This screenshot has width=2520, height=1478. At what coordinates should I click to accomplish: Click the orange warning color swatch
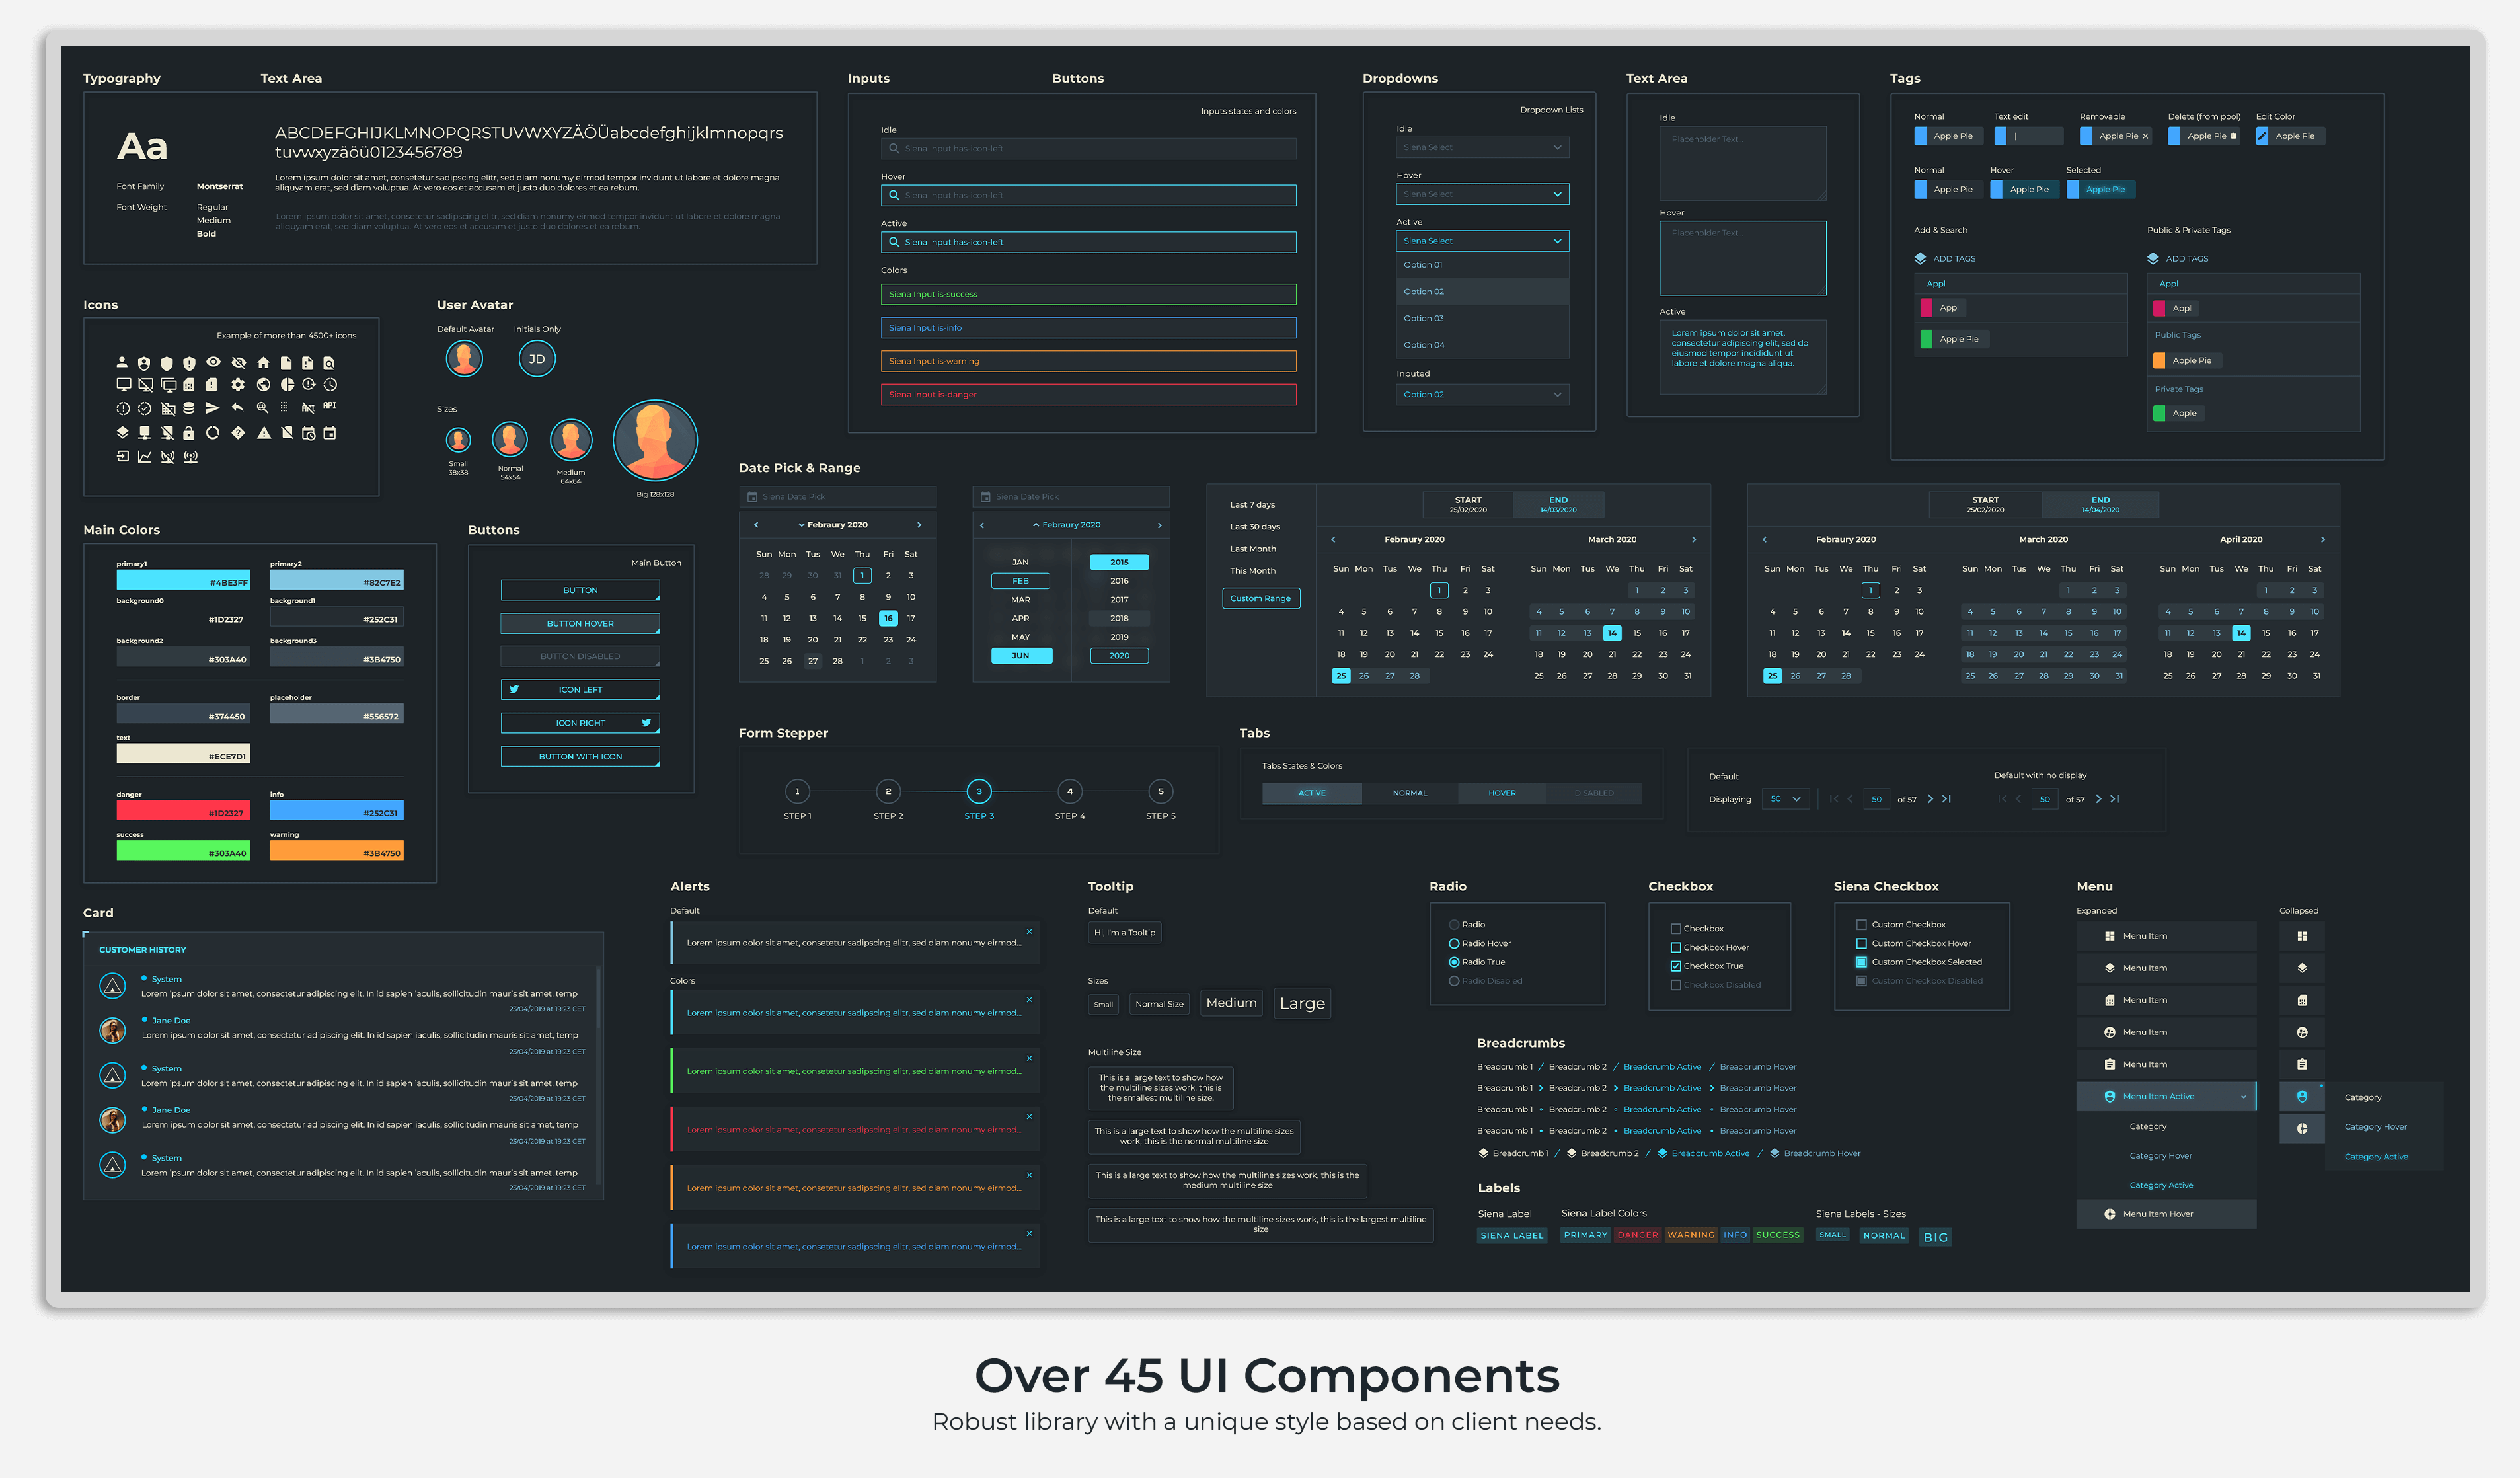tap(337, 851)
